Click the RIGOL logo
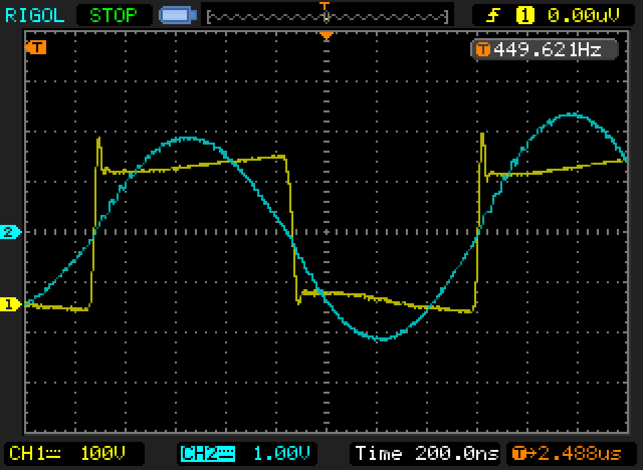 click(x=35, y=14)
